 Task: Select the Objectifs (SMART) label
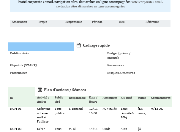(x=23, y=65)
